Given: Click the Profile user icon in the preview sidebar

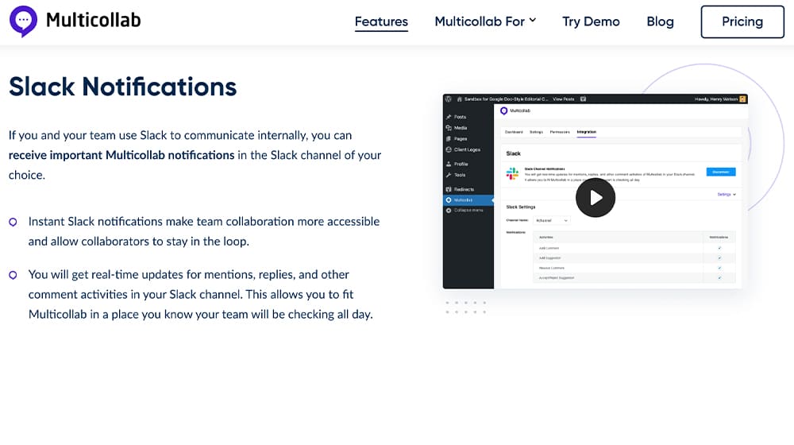Looking at the screenshot, I should [x=449, y=164].
